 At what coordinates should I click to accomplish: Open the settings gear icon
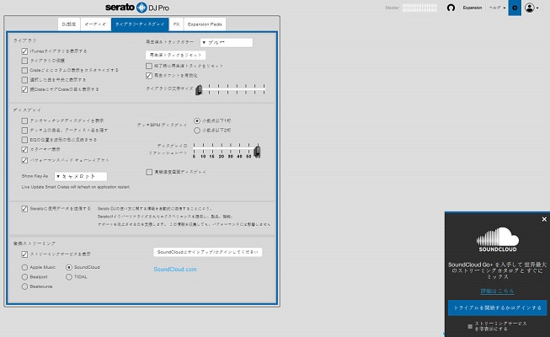[x=515, y=8]
